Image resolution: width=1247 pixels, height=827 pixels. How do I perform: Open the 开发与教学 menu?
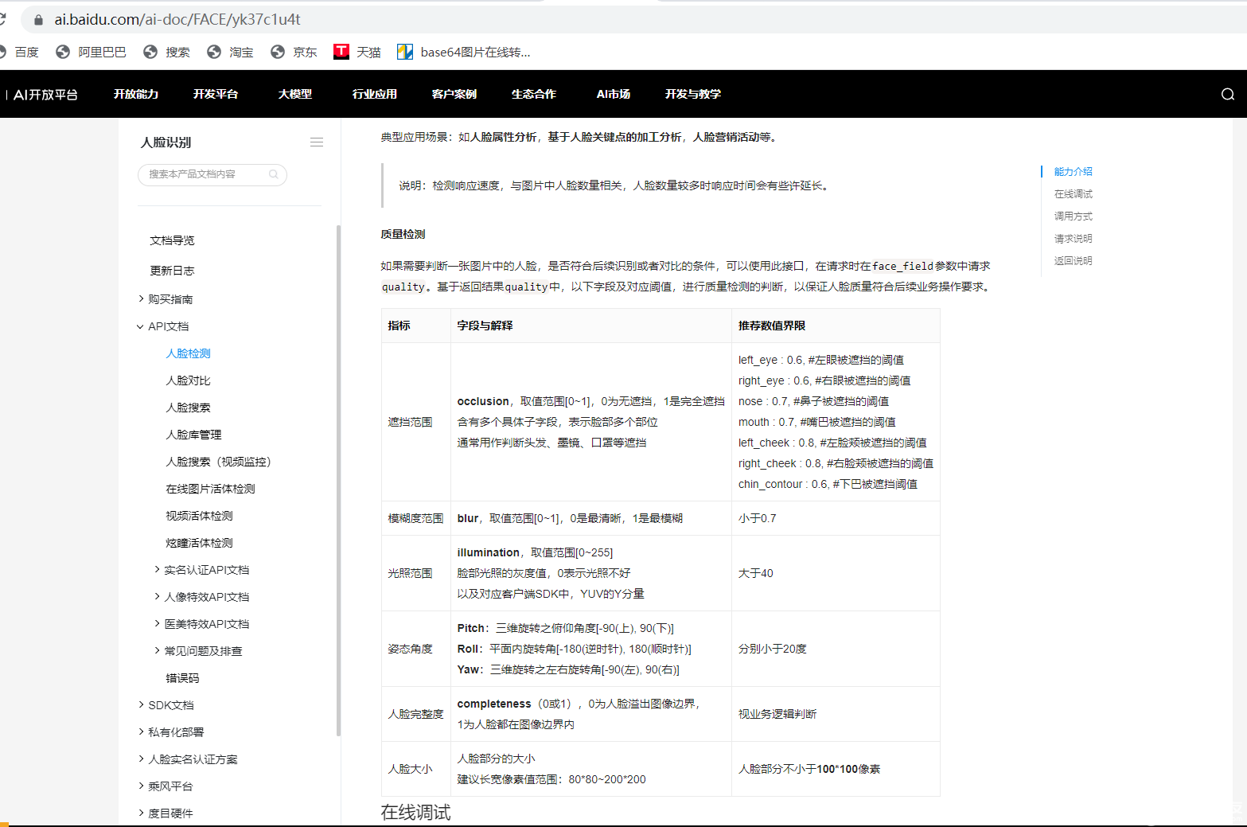(693, 94)
